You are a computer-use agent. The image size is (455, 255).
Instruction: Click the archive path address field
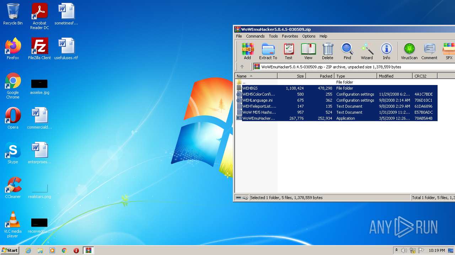[x=354, y=67]
